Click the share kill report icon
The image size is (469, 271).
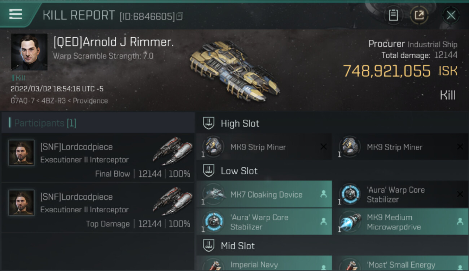tap(419, 15)
